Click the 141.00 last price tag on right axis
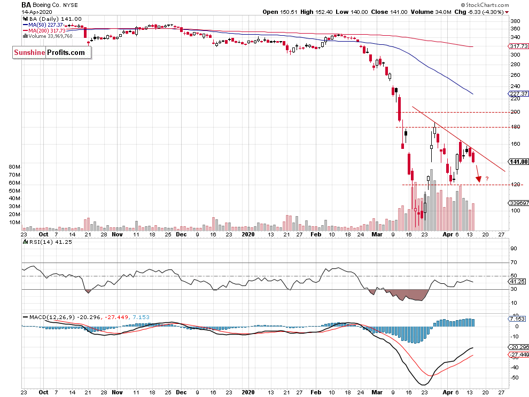Viewport: 529px width, 397px height. click(x=518, y=162)
